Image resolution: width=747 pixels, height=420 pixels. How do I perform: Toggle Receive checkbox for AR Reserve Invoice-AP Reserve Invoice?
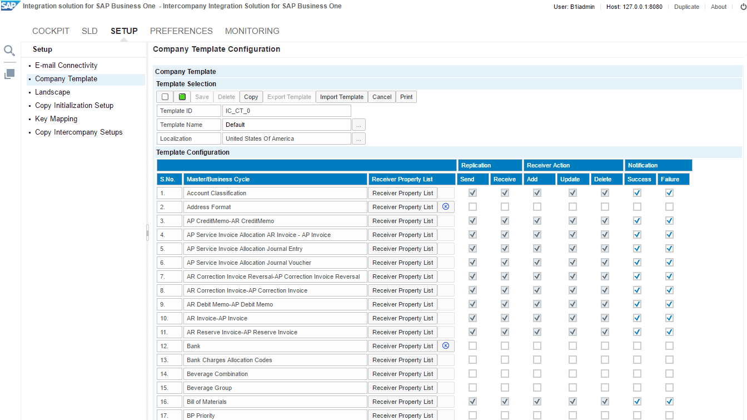[505, 332]
